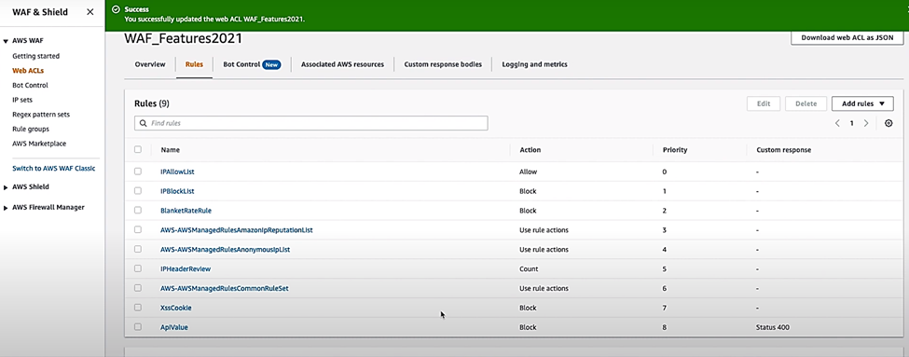Select the AmazonIpReputationList rule checkbox
Viewport: 909px width, 357px height.
click(x=138, y=229)
